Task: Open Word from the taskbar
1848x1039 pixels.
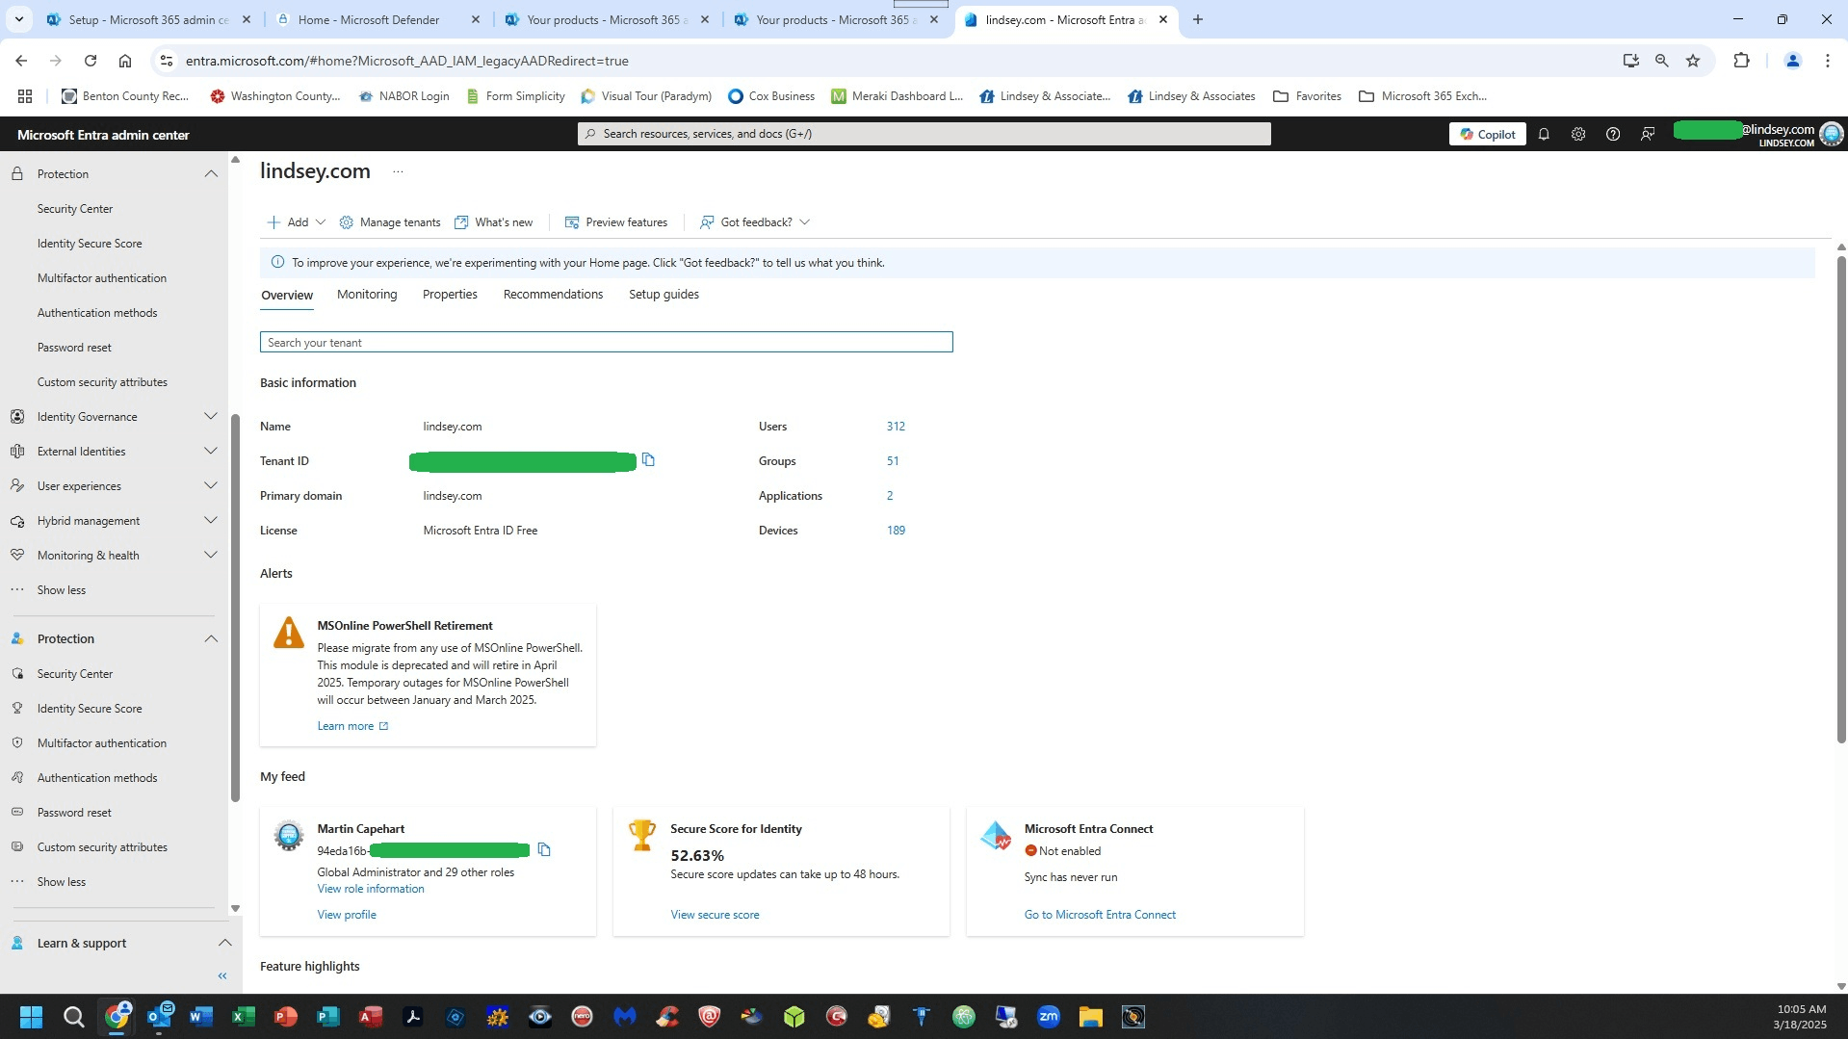Action: 200,1016
